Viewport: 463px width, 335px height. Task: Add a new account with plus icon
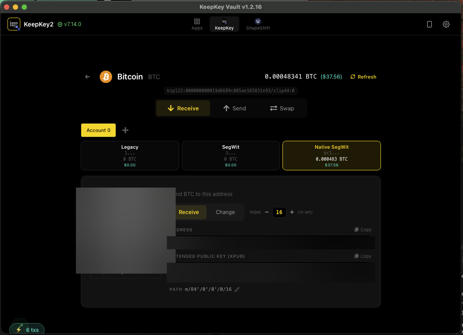point(125,130)
